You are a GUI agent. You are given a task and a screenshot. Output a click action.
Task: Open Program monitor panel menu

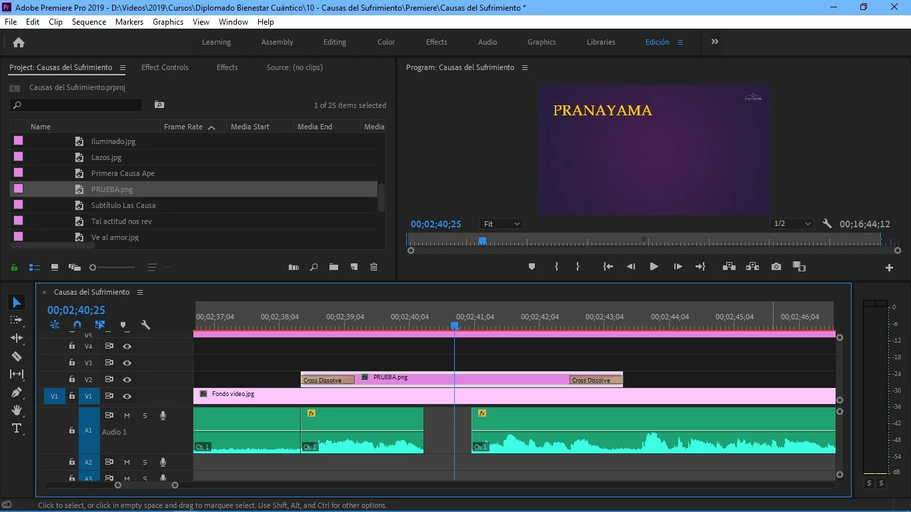pyautogui.click(x=524, y=67)
